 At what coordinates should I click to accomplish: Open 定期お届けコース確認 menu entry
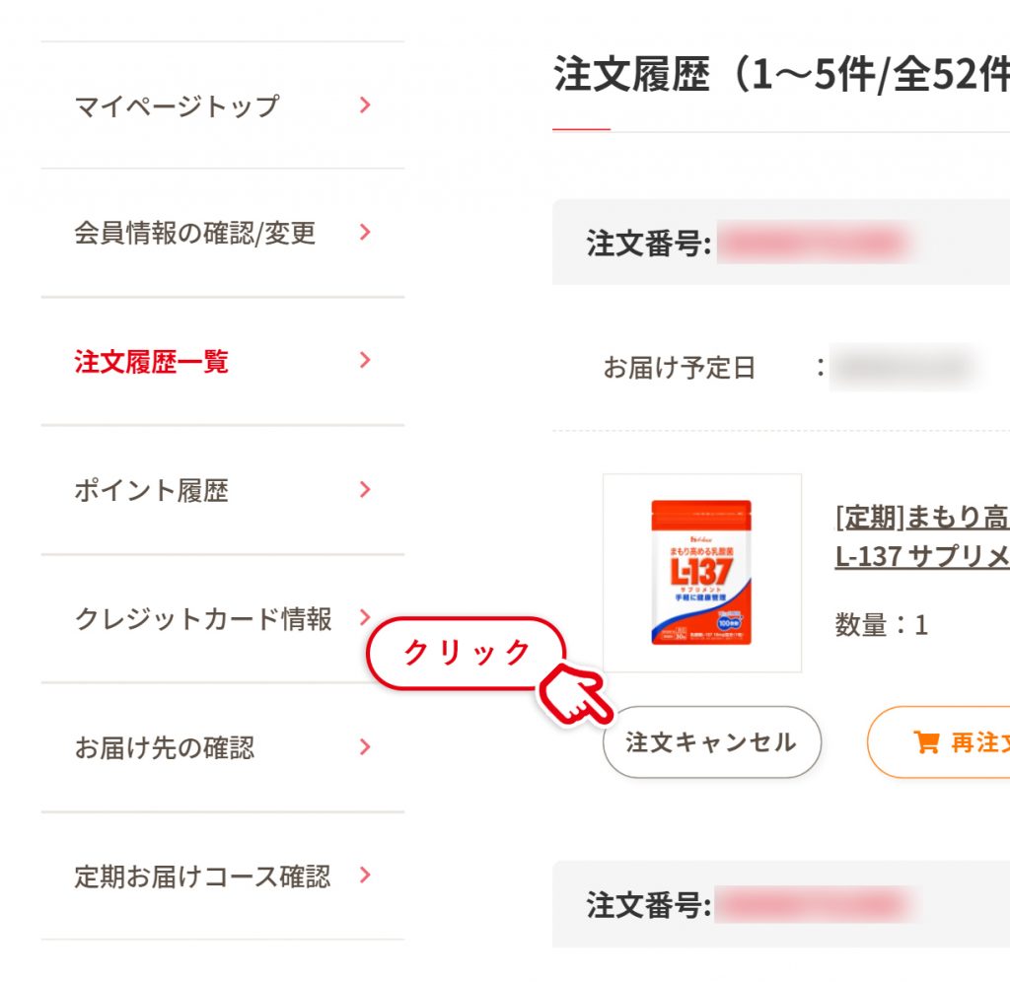point(222,876)
